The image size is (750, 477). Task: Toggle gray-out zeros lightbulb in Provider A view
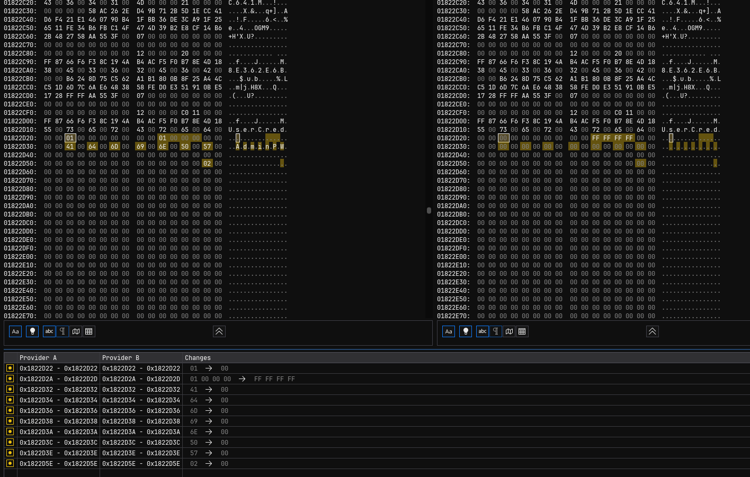[x=32, y=331]
